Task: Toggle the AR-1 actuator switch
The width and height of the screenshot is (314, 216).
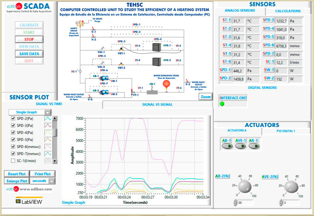Action: pos(254,146)
